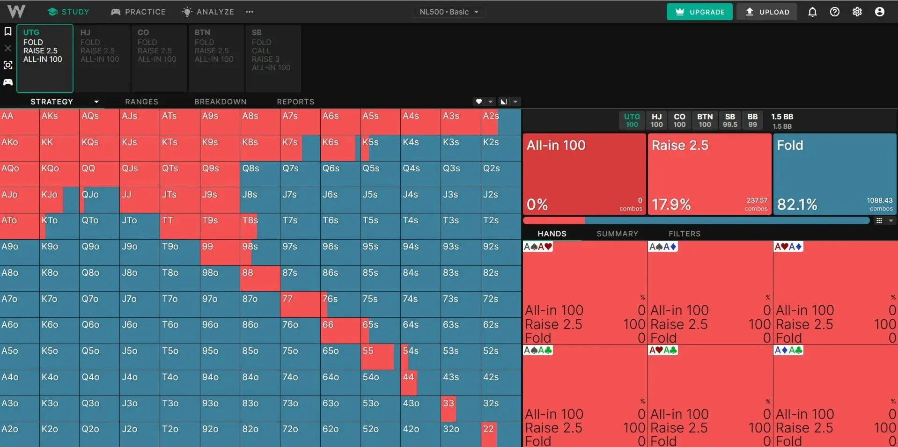Open the NL500 Basic dropdown
This screenshot has height=447, width=898.
point(449,12)
